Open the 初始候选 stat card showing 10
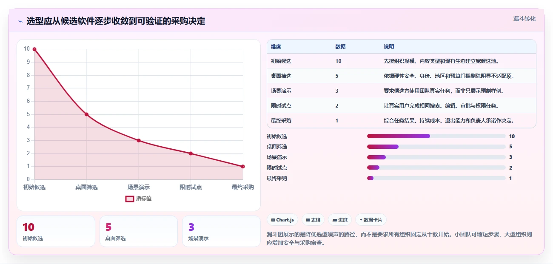 click(x=56, y=231)
